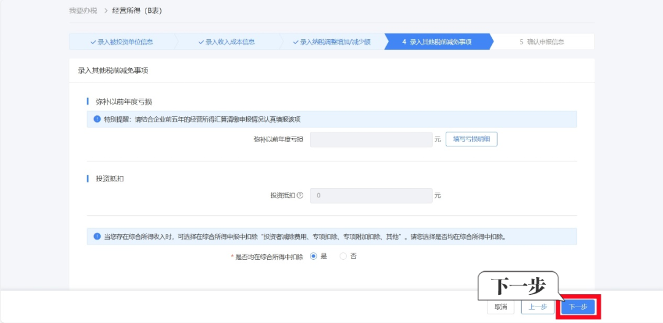Select 否 for 是否均在综合所得中扣除
Image resolution: width=663 pixels, height=323 pixels.
coord(343,256)
